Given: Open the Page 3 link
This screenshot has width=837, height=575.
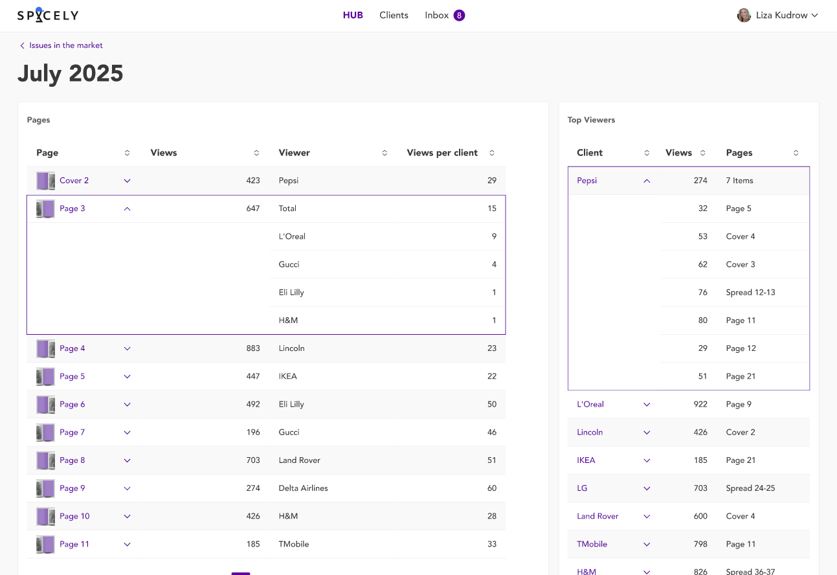Looking at the screenshot, I should click(x=72, y=209).
